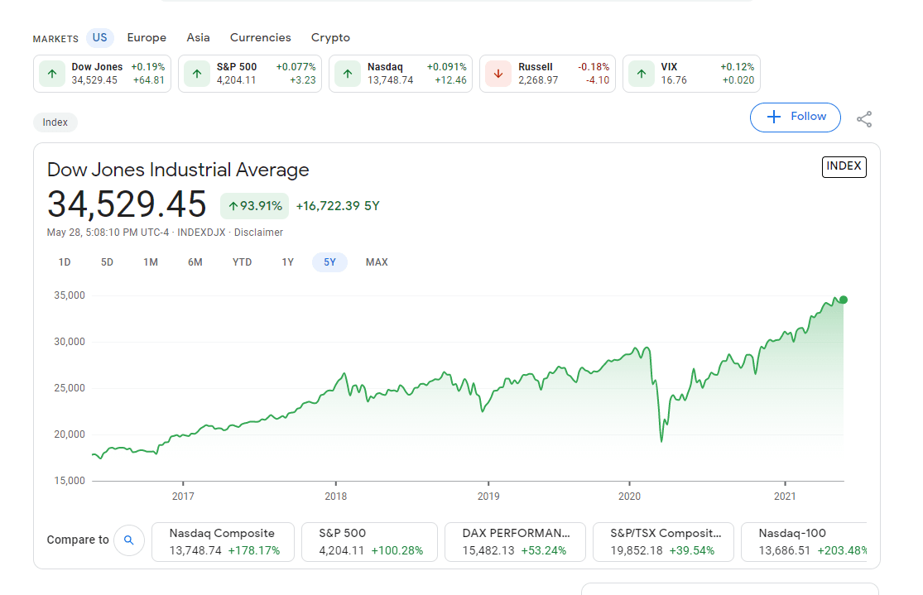Image resolution: width=923 pixels, height=595 pixels.
Task: Open the Nasdaq market card
Action: [x=401, y=74]
